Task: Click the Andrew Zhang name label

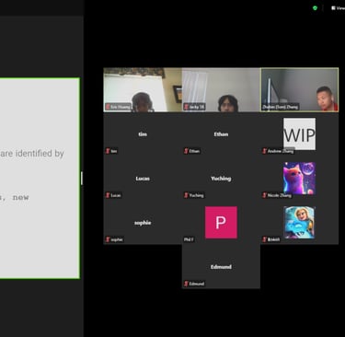Action: 281,151
